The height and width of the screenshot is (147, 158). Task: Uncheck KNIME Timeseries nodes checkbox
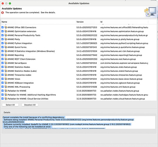(3, 75)
